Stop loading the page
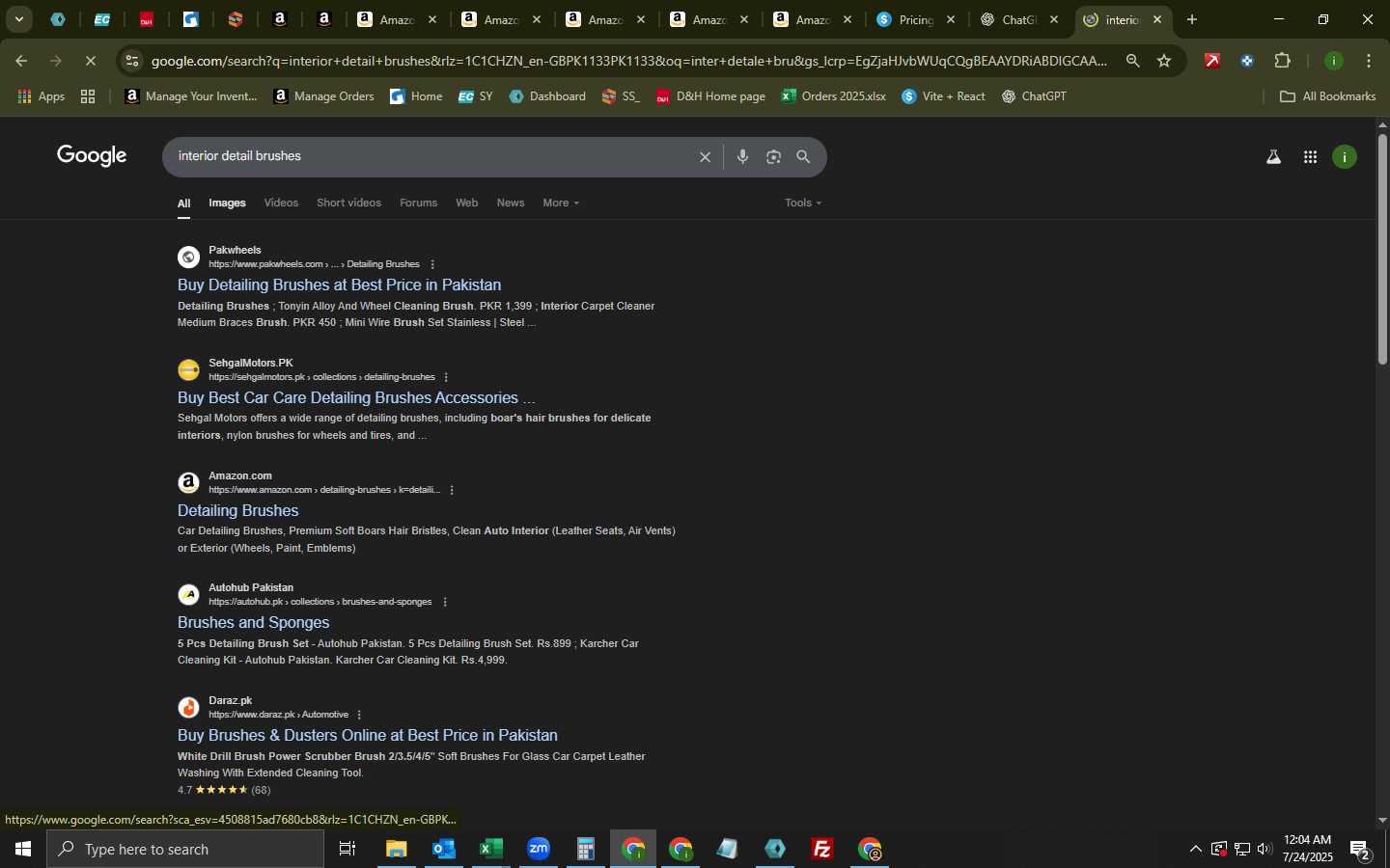 [90, 61]
